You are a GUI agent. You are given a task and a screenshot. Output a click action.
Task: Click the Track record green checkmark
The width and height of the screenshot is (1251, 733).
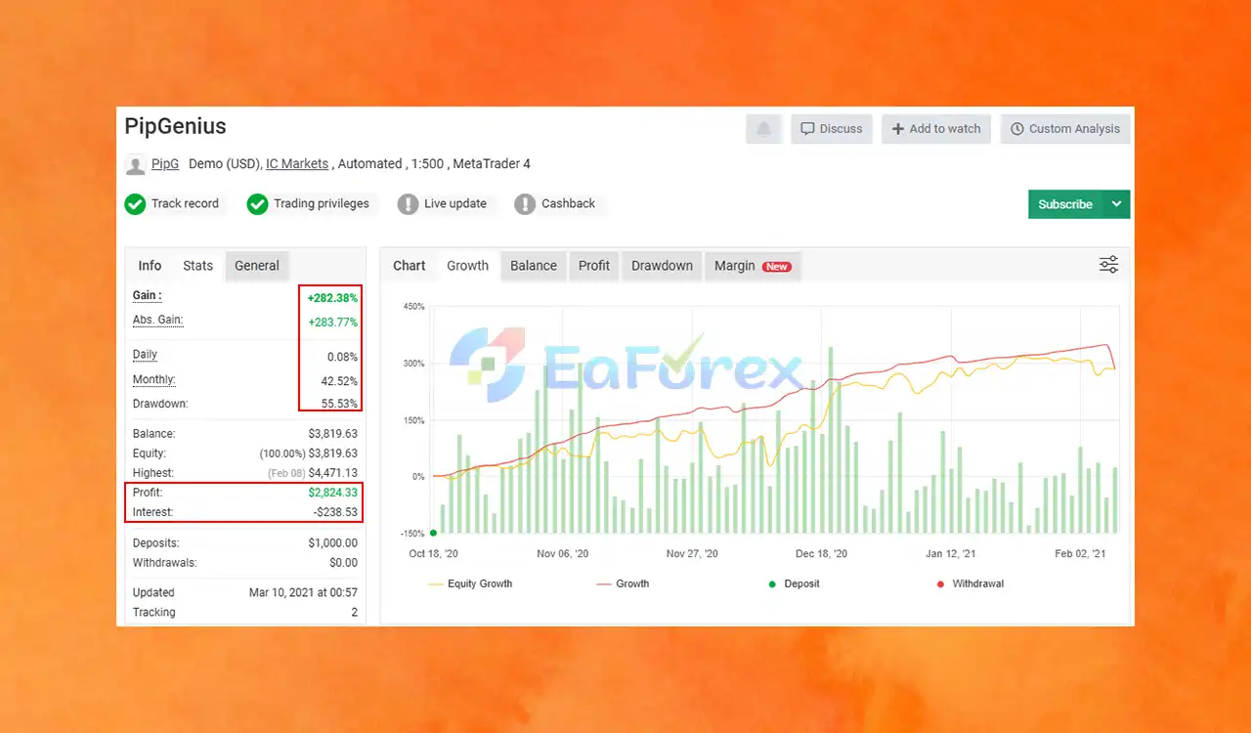(x=135, y=204)
